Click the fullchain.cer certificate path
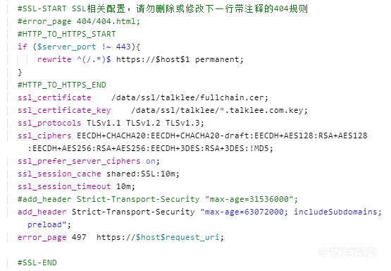 (x=190, y=97)
